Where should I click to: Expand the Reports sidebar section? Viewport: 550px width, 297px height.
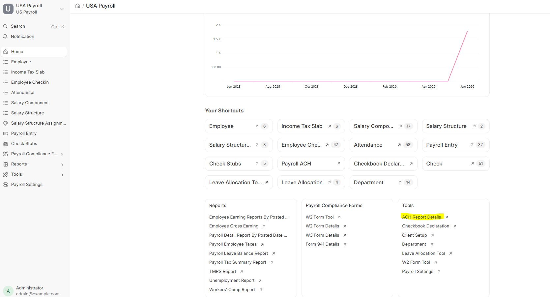pos(62,164)
